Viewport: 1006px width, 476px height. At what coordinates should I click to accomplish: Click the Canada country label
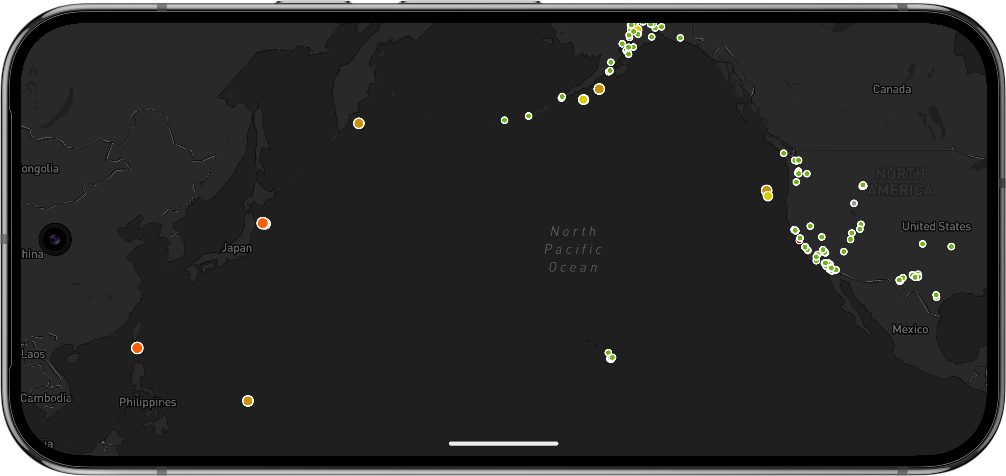pyautogui.click(x=892, y=89)
